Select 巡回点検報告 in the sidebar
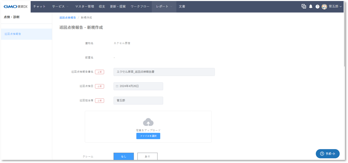 click(x=26, y=34)
